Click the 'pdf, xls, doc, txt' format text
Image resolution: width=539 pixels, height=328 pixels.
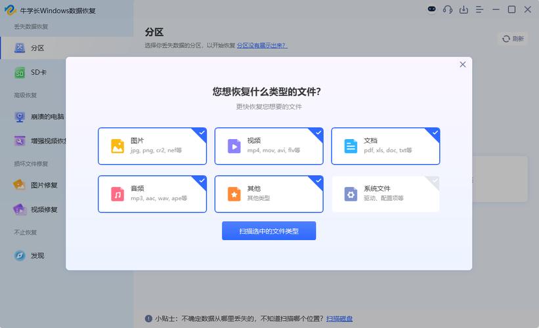(x=388, y=150)
